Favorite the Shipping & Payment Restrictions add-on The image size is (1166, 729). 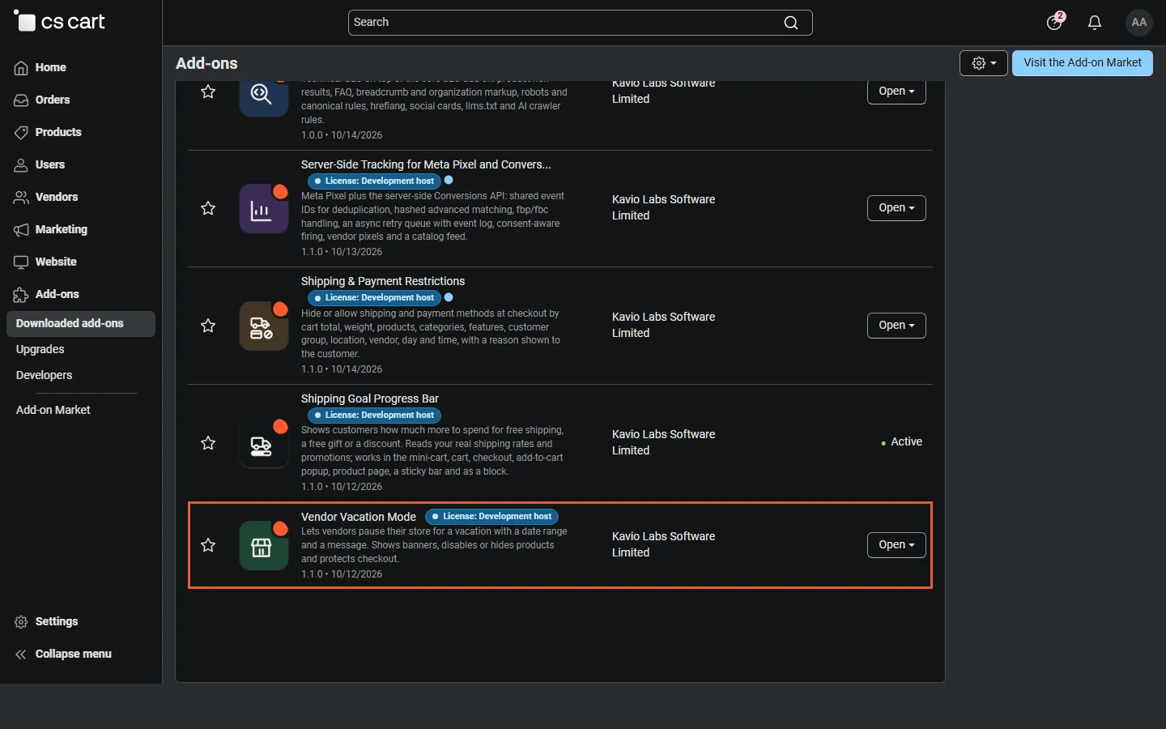click(x=208, y=326)
